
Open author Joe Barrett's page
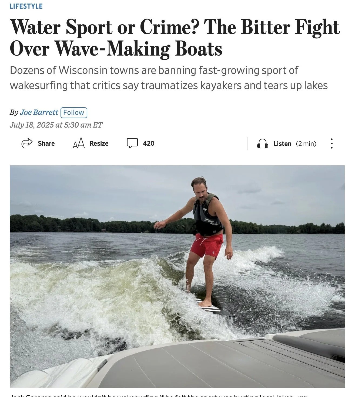click(39, 112)
